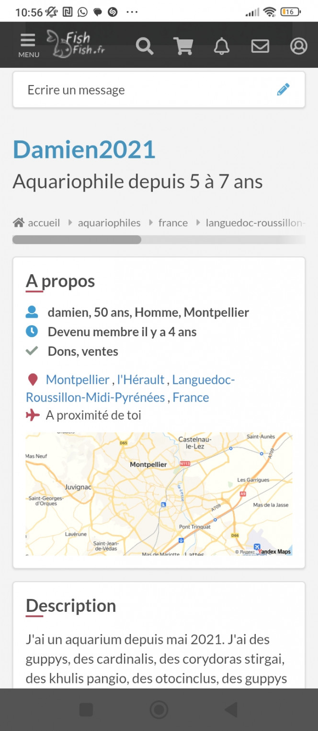Open the aquariophiles breadcrumb
The width and height of the screenshot is (318, 731).
coord(109,223)
